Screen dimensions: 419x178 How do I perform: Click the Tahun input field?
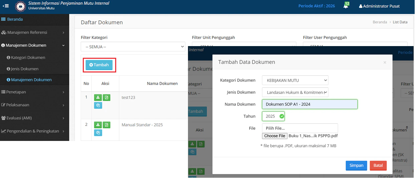[273, 116]
